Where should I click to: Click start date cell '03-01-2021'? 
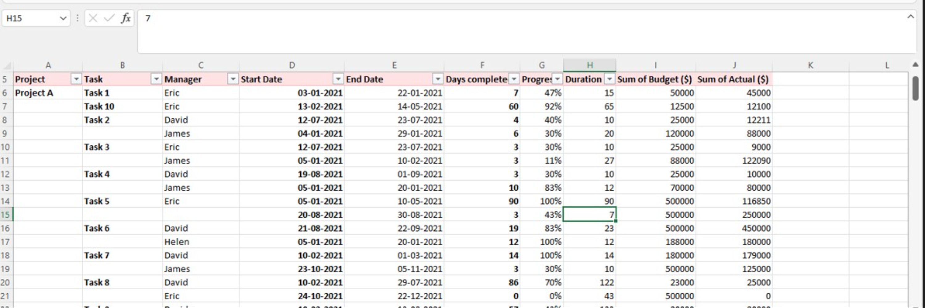[x=292, y=93]
